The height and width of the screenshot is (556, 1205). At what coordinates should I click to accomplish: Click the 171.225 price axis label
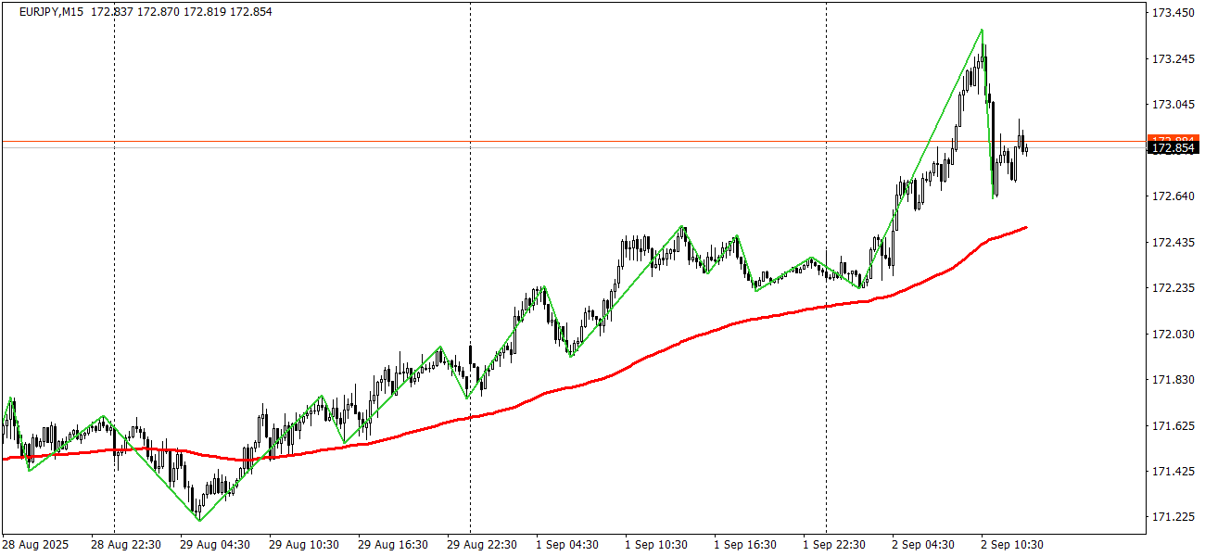coord(1173,517)
